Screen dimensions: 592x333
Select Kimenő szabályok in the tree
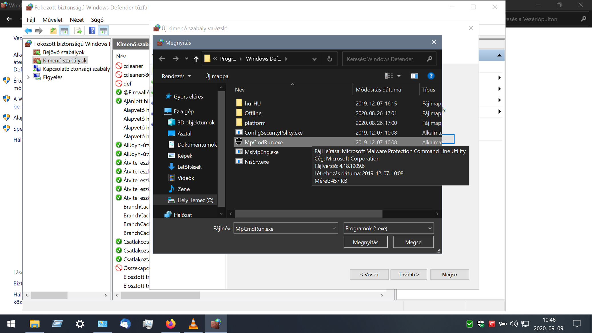click(65, 61)
